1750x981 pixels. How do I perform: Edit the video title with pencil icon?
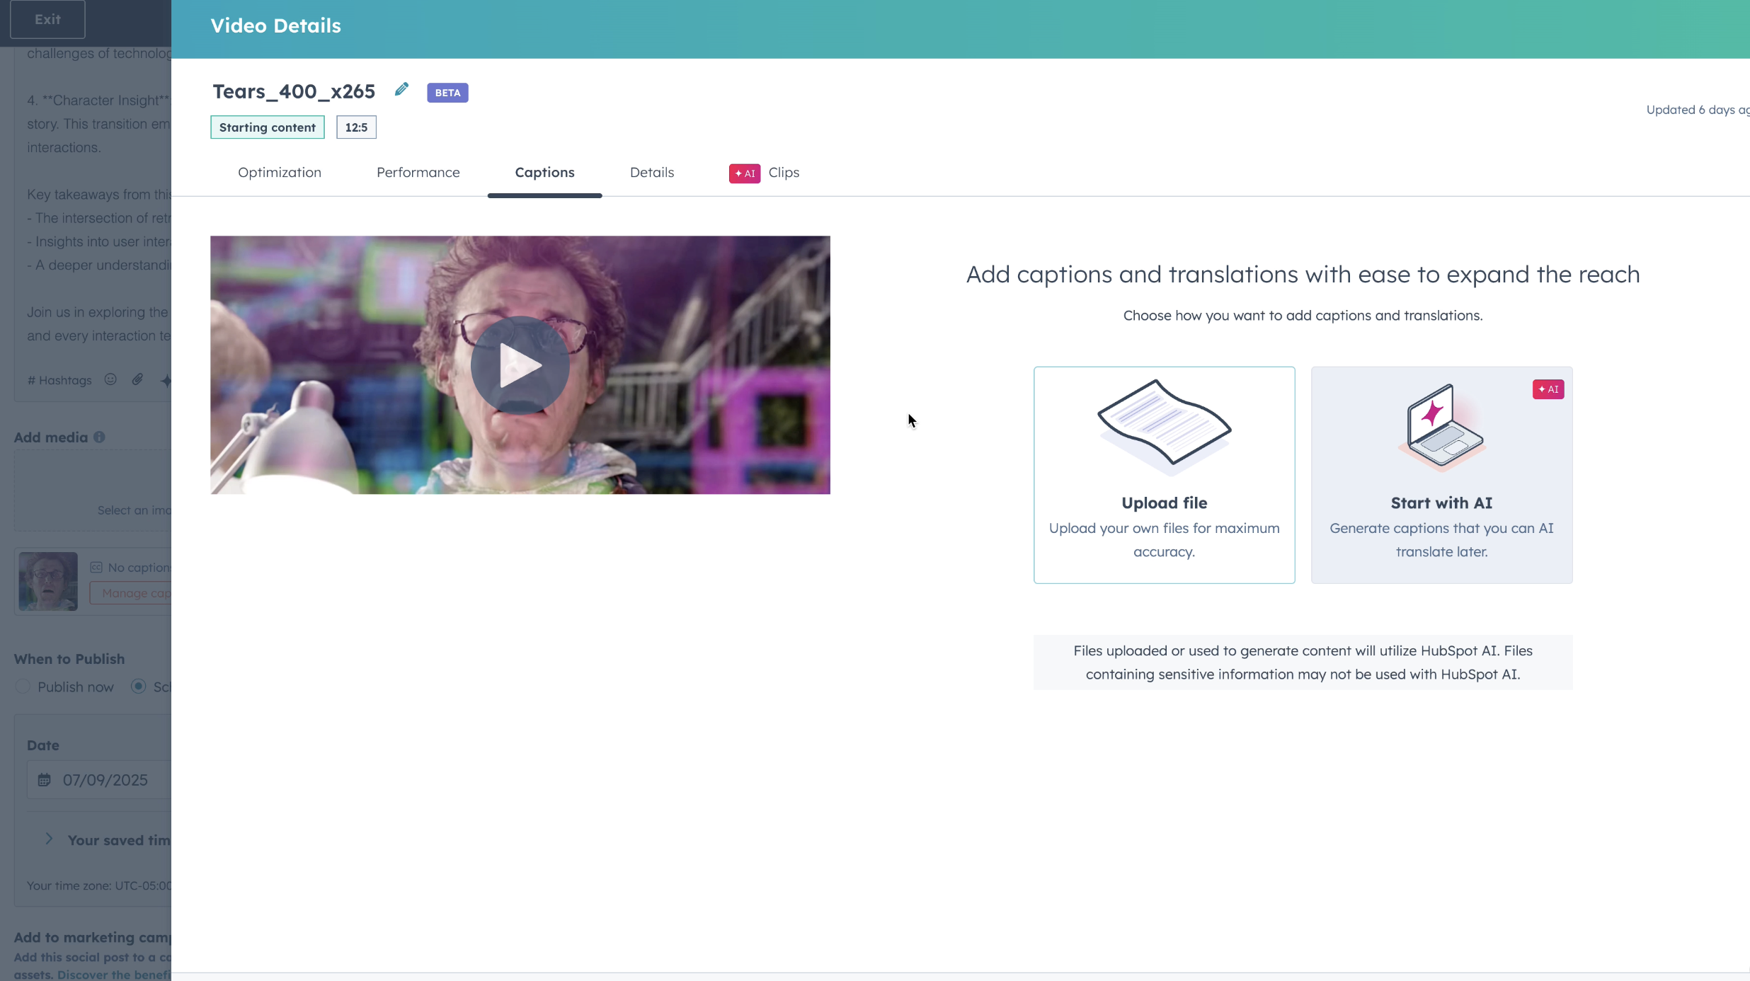click(401, 89)
